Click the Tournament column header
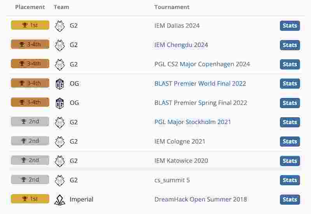 pyautogui.click(x=172, y=7)
